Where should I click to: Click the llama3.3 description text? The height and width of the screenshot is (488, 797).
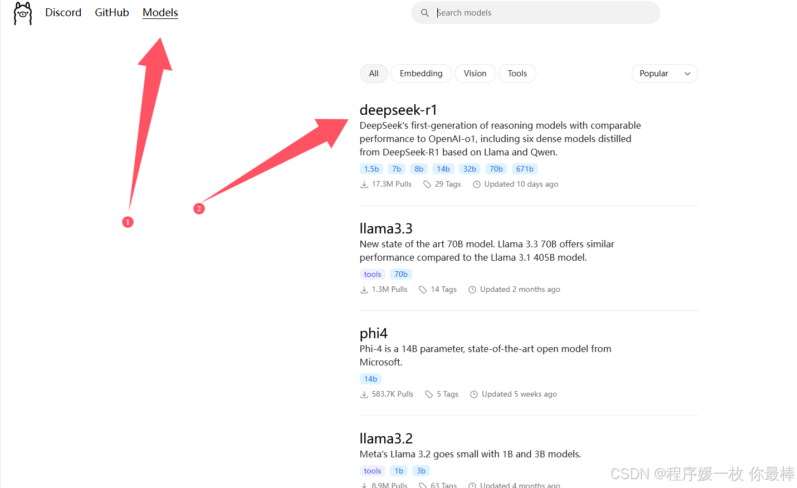point(487,251)
